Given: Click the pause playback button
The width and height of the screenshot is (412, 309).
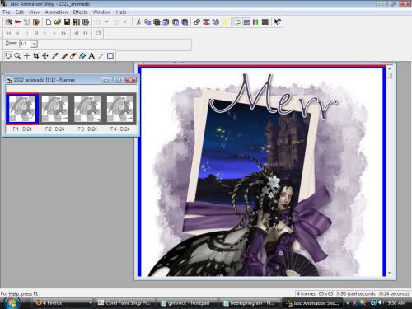Looking at the screenshot, I should tap(36, 33).
